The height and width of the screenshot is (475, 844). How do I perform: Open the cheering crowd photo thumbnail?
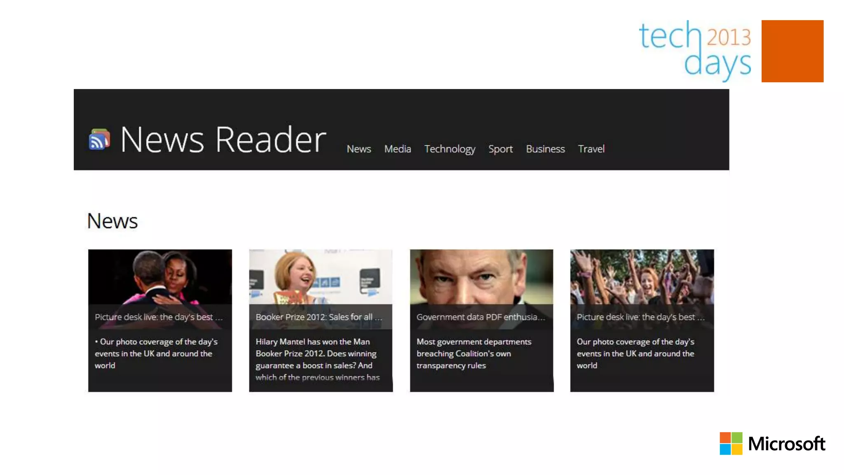pyautogui.click(x=642, y=277)
